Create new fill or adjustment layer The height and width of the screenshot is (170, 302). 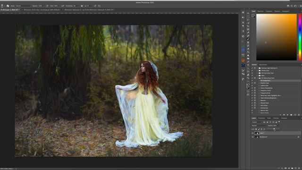click(289, 168)
